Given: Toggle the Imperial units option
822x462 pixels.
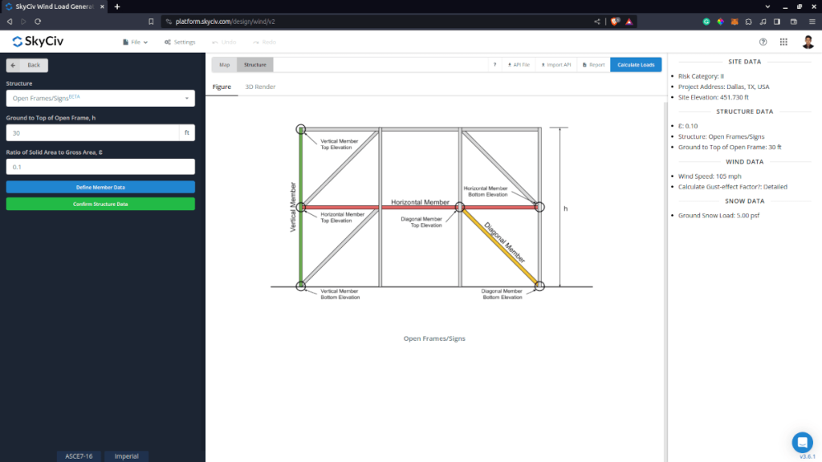Looking at the screenshot, I should [x=126, y=455].
